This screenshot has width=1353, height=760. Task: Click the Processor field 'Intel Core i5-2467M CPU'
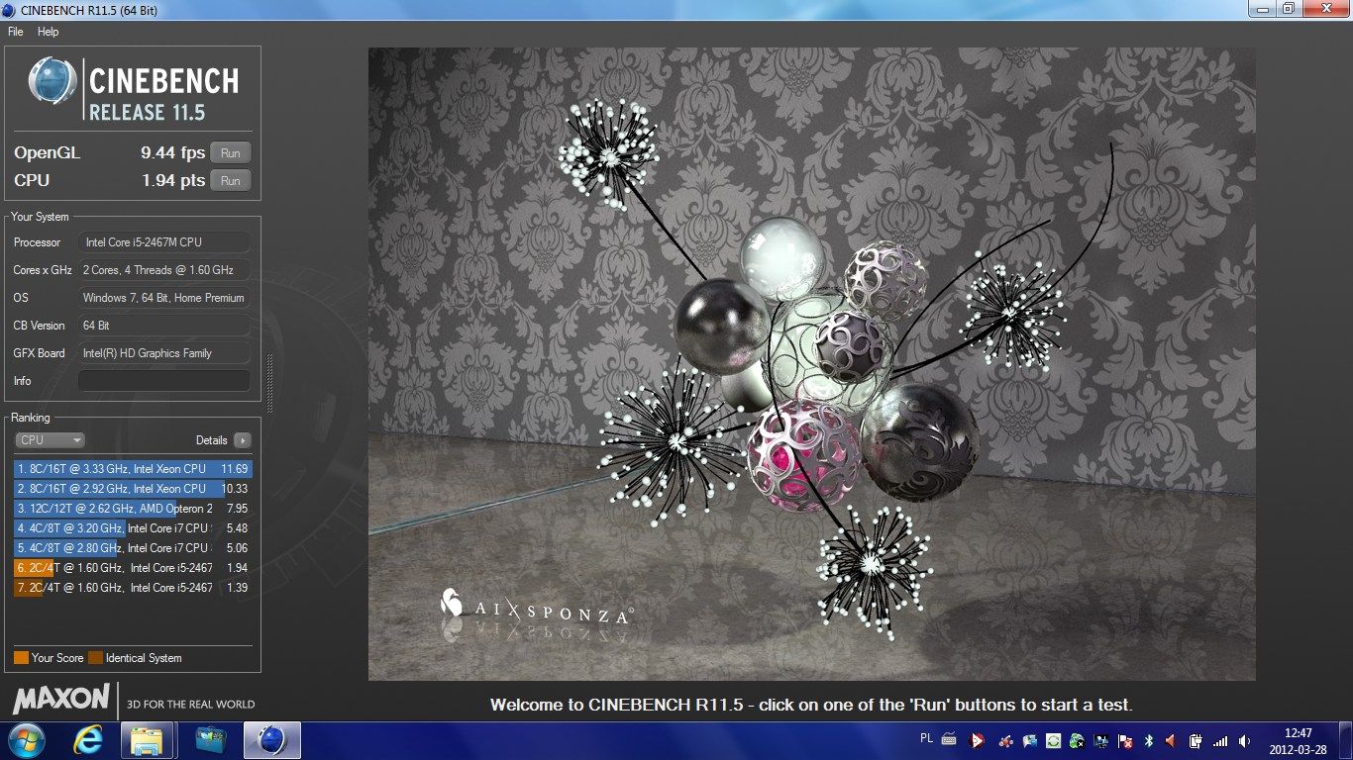(x=164, y=242)
